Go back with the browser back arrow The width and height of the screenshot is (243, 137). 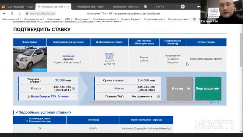[x=4, y=14]
